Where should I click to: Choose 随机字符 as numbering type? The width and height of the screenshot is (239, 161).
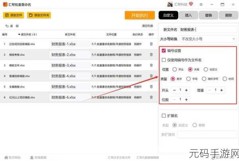point(204,79)
